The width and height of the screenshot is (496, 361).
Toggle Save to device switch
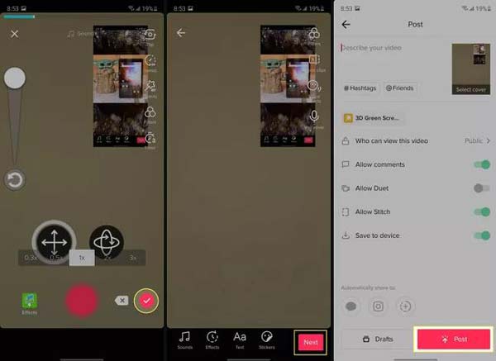(x=480, y=235)
